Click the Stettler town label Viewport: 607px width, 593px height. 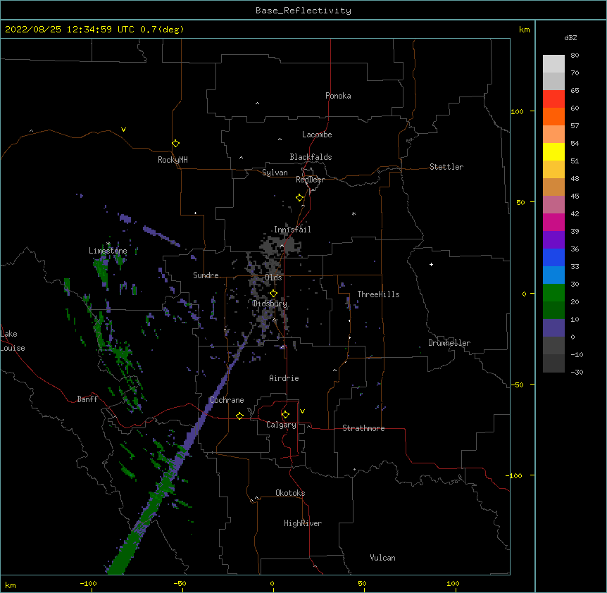coord(446,167)
